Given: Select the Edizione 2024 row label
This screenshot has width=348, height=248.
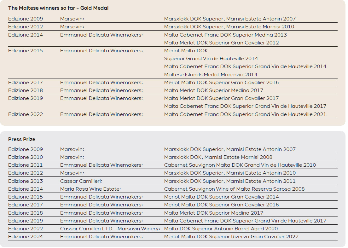Looking at the screenshot, I should [x=26, y=237].
